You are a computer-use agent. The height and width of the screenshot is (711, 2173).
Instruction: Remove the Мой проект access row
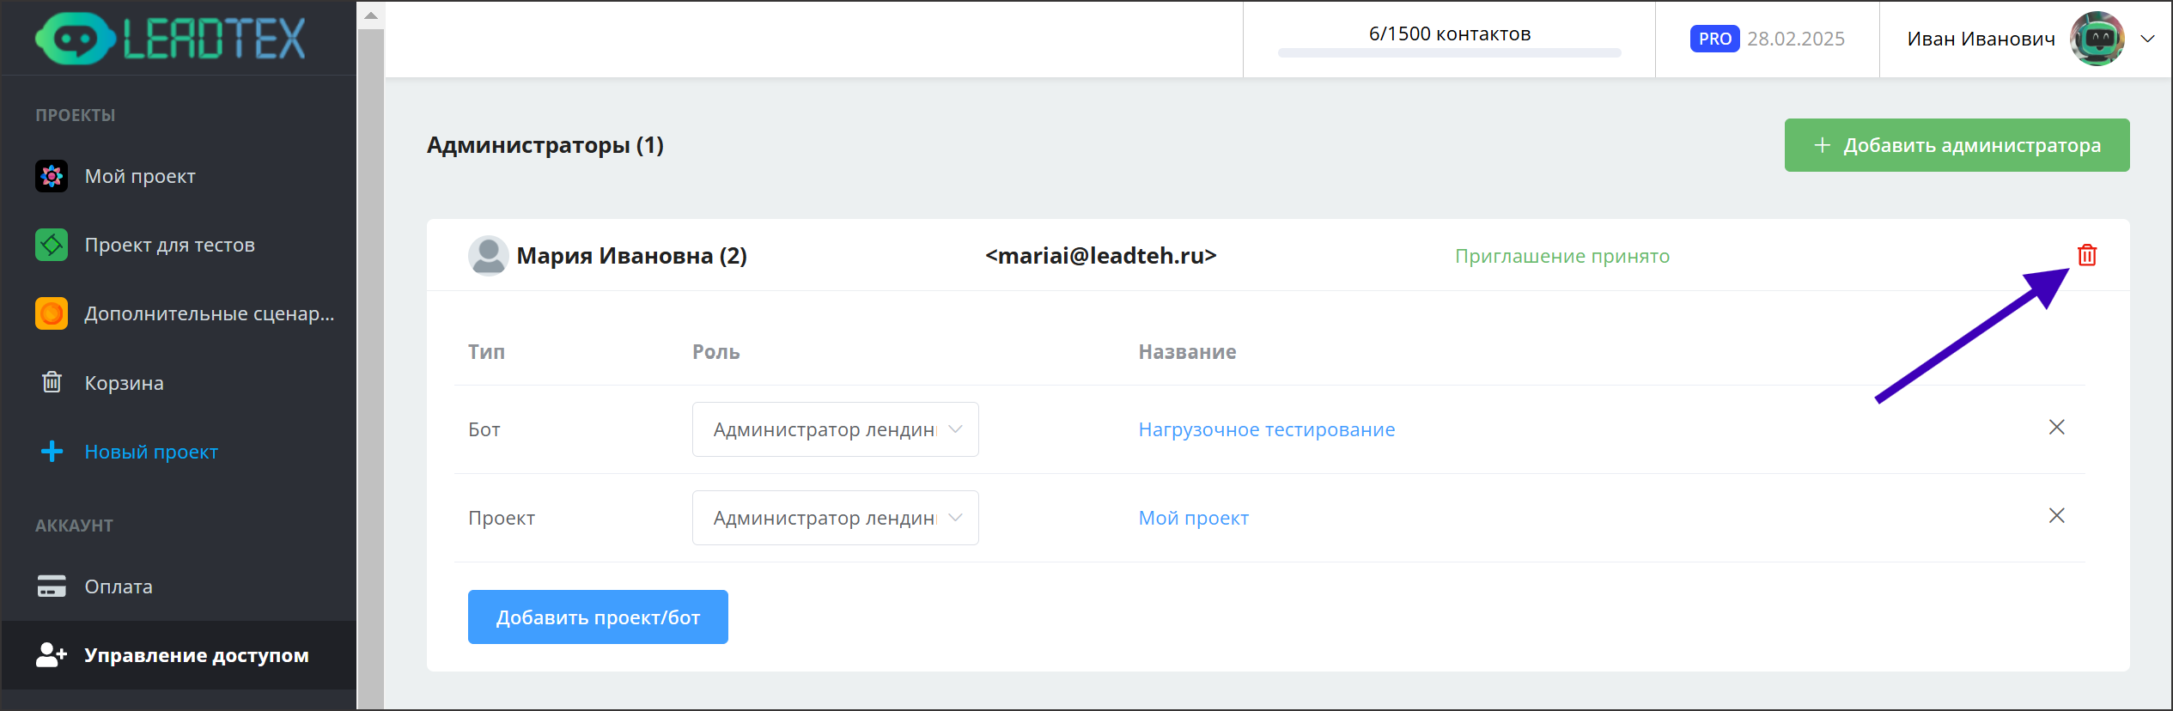(2056, 516)
